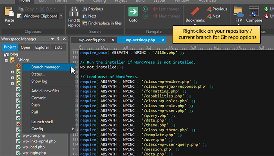Open the FTP folder icon
274x156 pixels.
[238, 12]
